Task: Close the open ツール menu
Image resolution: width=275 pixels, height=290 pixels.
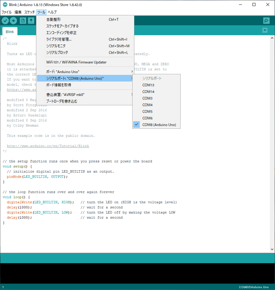Action: pyautogui.click(x=41, y=12)
